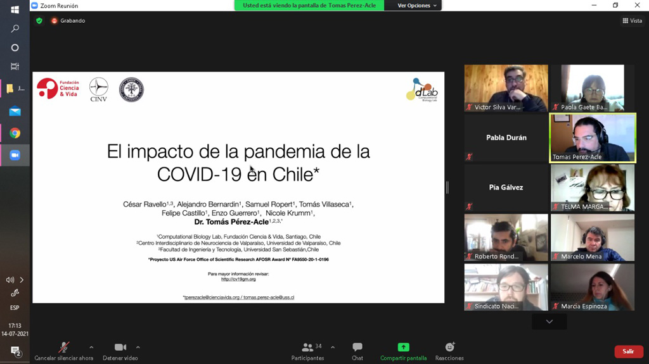Open clock showing 17:13 14-07-2021
Screen dimensions: 649x364
pyautogui.click(x=15, y=330)
